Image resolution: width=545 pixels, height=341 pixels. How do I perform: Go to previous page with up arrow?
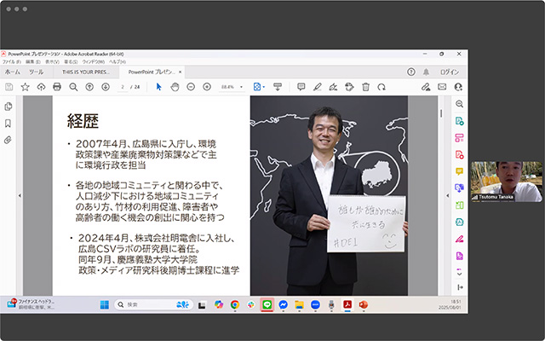click(89, 87)
